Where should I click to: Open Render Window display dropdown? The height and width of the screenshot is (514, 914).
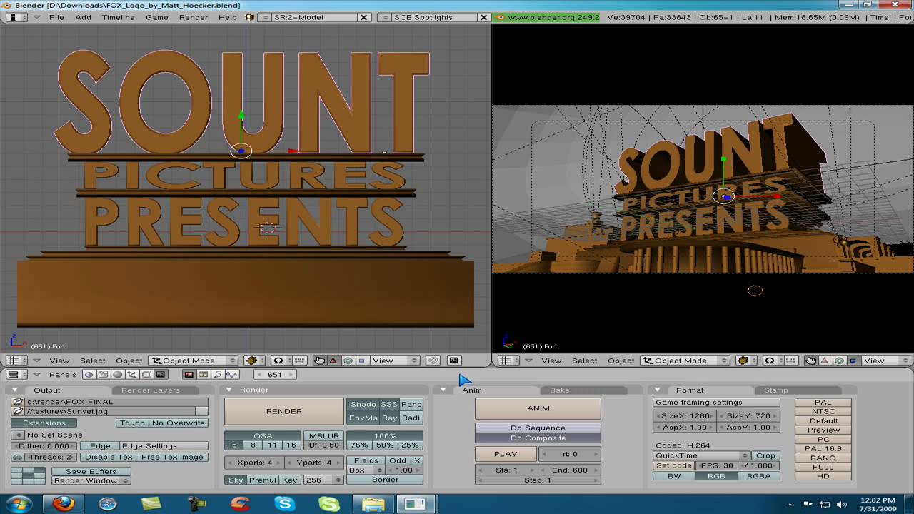tap(91, 480)
